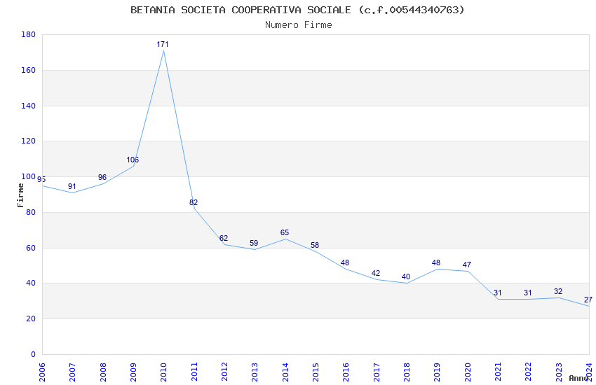Click the x-axis year 2020

[x=468, y=372]
